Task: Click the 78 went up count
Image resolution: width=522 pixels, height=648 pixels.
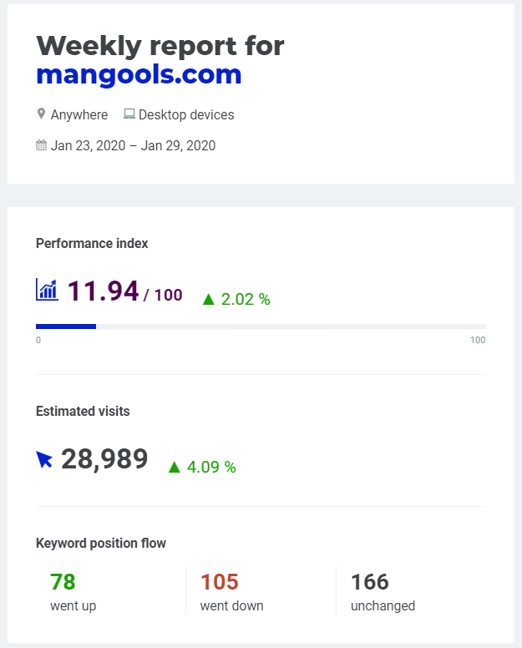Action: pos(63,582)
